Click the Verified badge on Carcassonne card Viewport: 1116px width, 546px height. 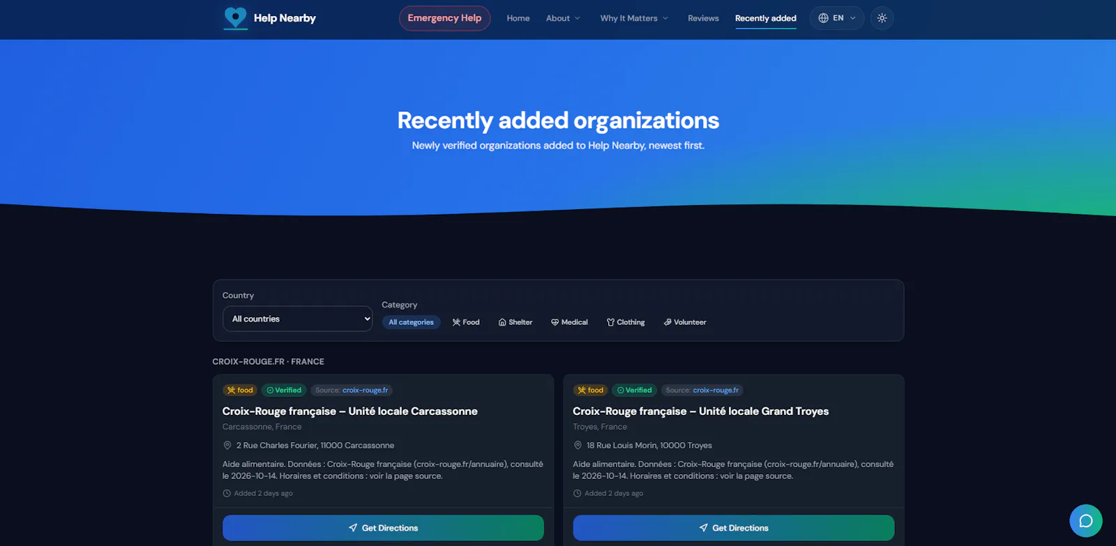[x=284, y=390]
